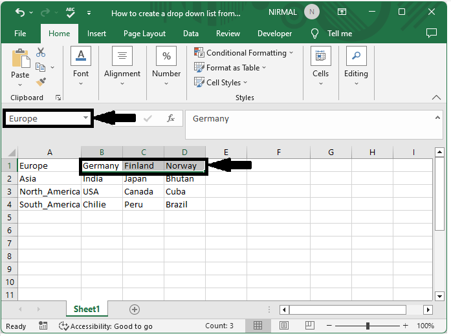Switch to the Insert tab

coord(96,34)
